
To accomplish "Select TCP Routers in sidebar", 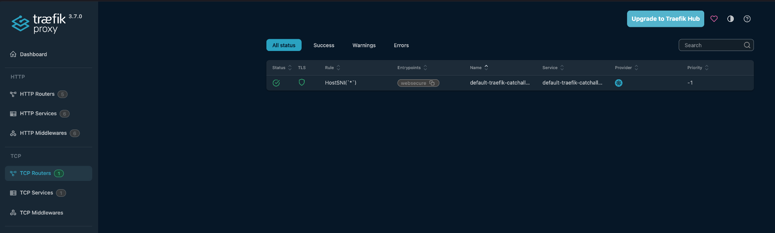I will point(48,173).
